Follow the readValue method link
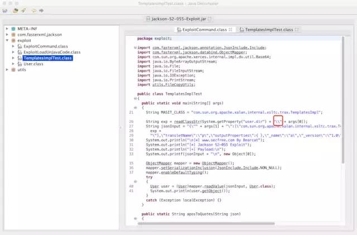This screenshot has width=357, height=235. point(214,186)
